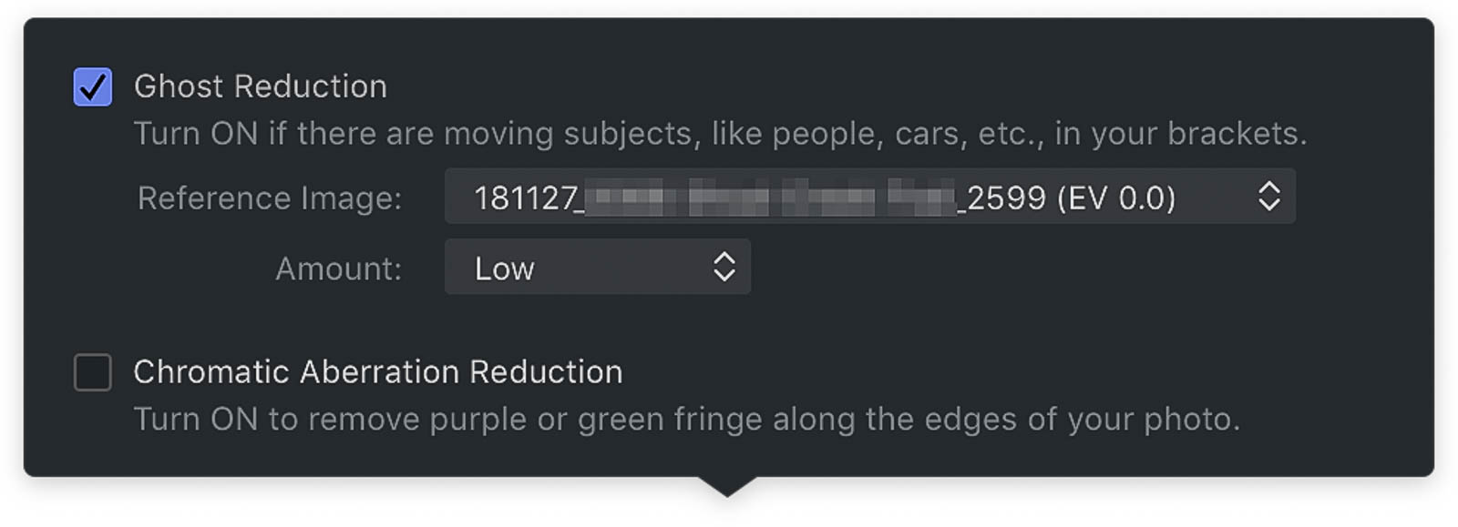Image resolution: width=1458 pixels, height=527 pixels.
Task: Click the Reference Image dropdown chevron arrows
Action: 1268,197
